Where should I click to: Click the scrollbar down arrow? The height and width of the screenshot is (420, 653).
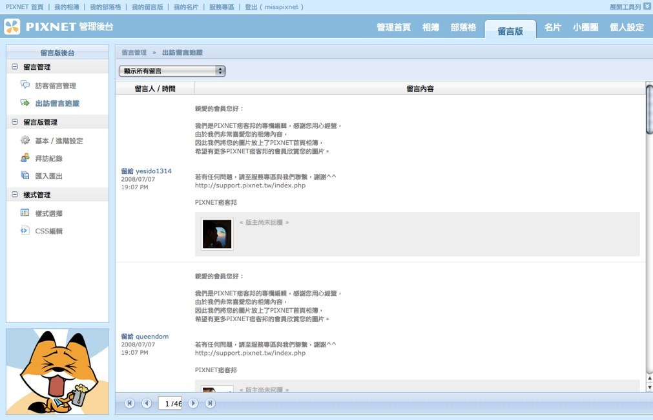pos(649,388)
